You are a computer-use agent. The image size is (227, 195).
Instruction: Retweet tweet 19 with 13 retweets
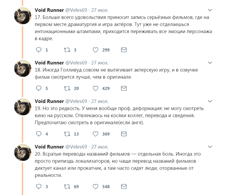(x=67, y=134)
